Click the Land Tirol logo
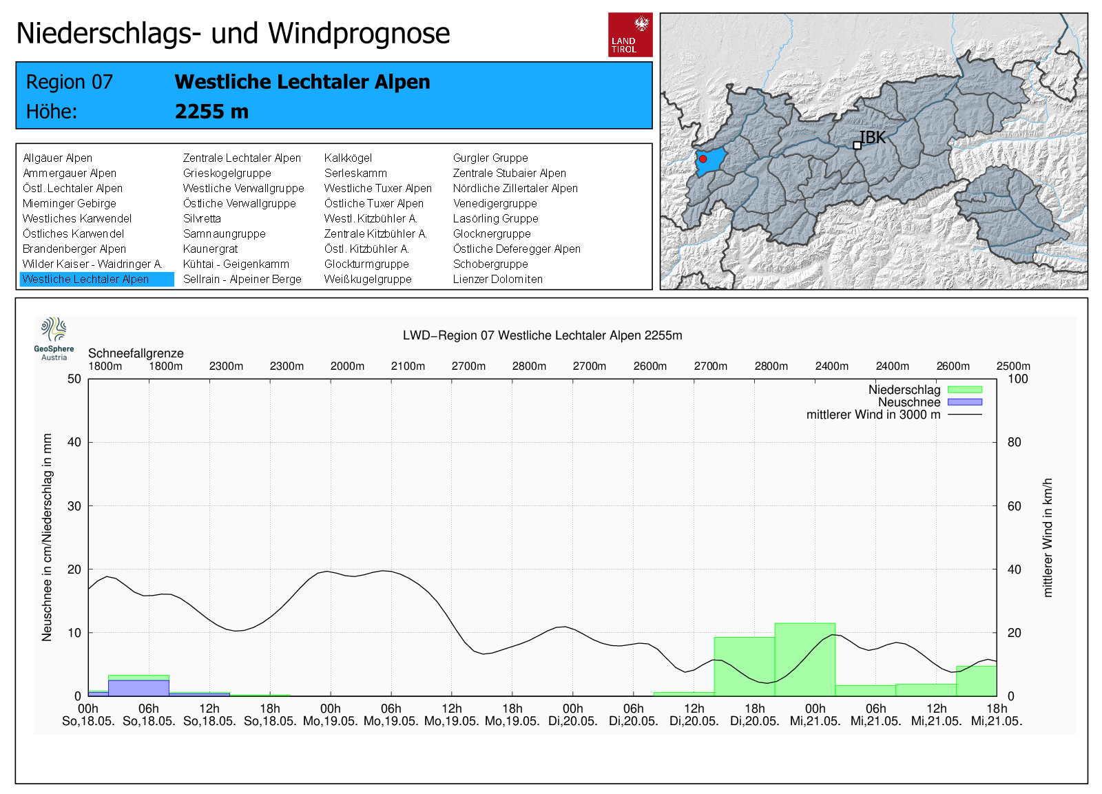 point(630,34)
